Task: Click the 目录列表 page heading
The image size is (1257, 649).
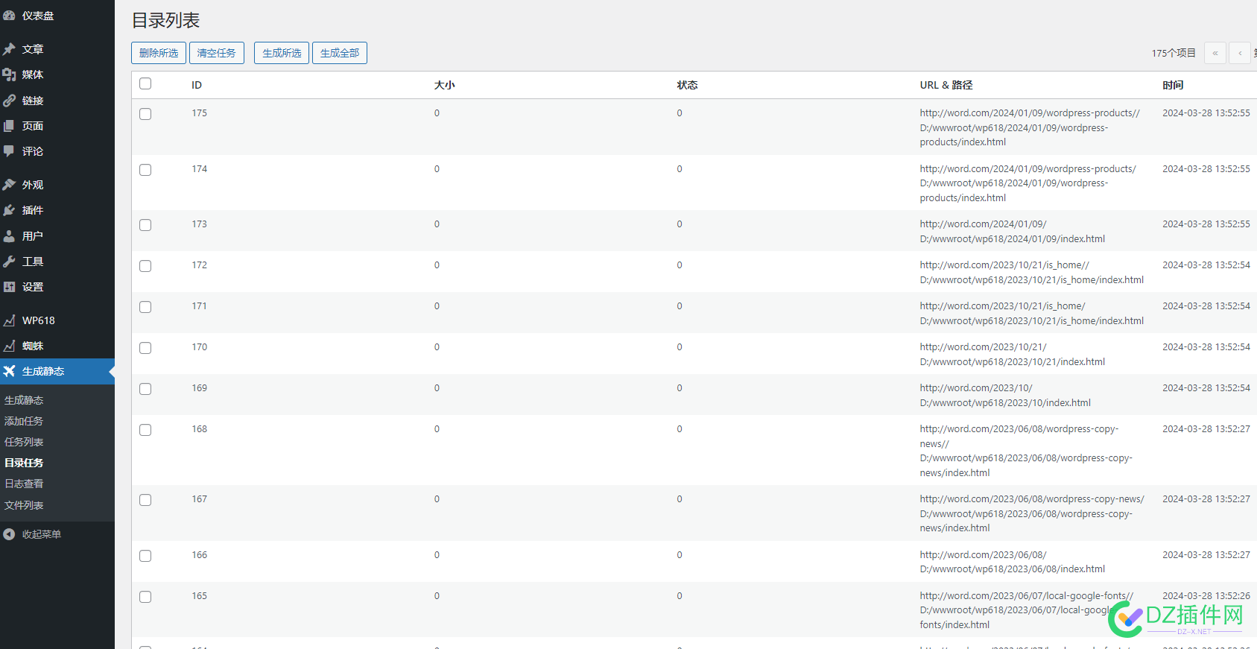Action: pyautogui.click(x=165, y=21)
